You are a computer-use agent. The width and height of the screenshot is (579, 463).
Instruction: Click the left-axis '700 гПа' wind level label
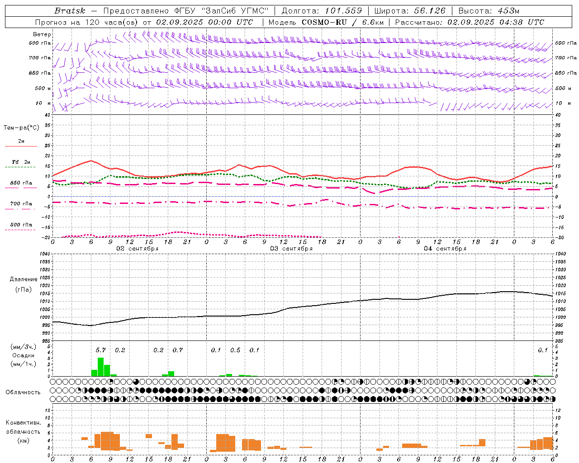(40, 58)
